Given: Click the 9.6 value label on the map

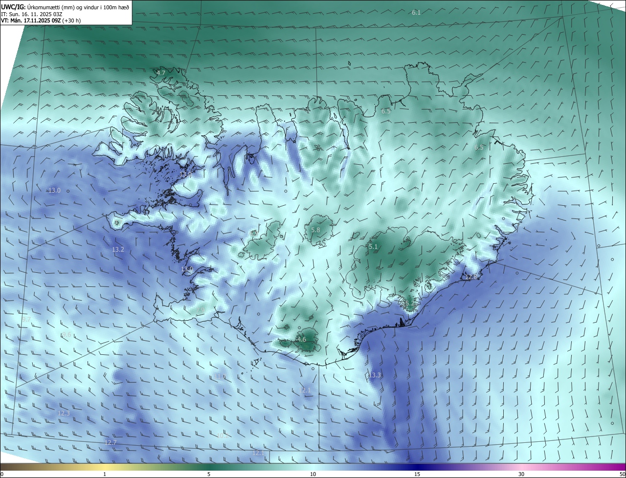Looking at the screenshot, I should coord(66,334).
